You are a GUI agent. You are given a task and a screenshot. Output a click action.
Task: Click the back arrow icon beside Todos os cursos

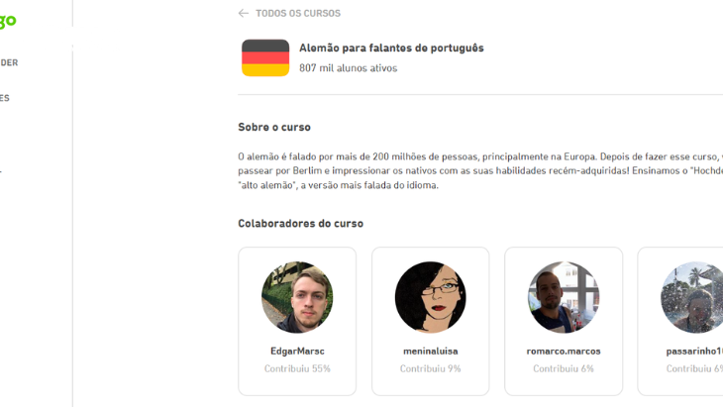click(244, 13)
